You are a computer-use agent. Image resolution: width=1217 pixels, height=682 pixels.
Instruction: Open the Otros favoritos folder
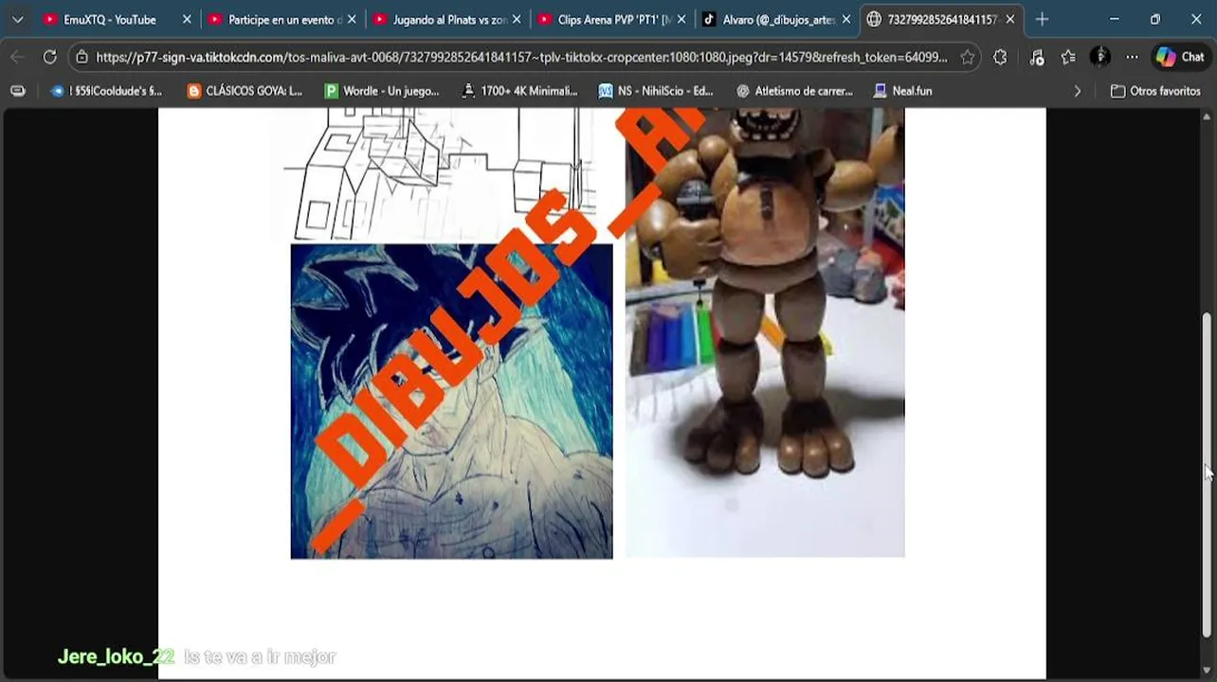pos(1155,91)
